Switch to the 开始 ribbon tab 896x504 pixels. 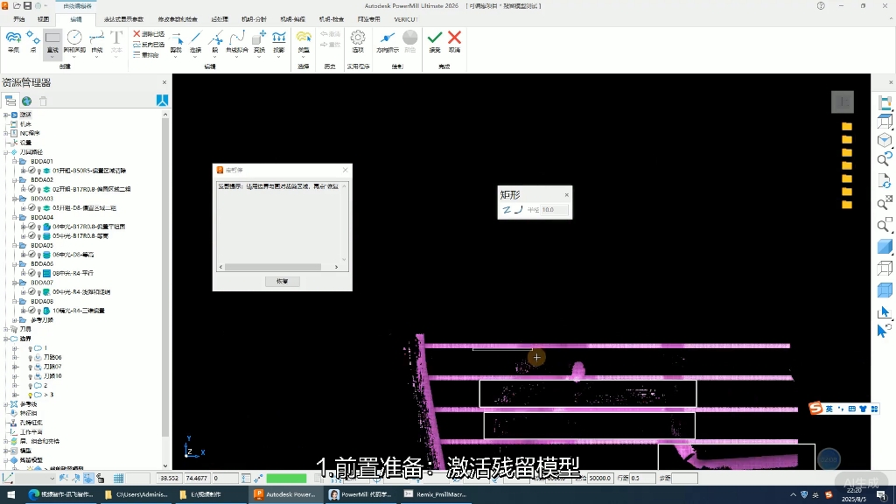click(19, 19)
